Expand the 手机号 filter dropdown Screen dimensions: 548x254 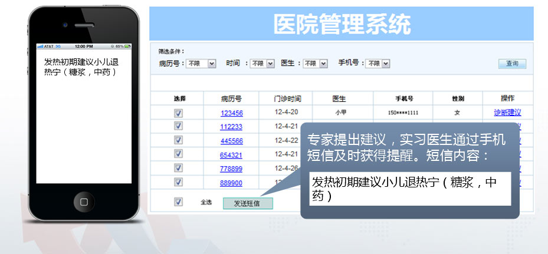(x=378, y=64)
